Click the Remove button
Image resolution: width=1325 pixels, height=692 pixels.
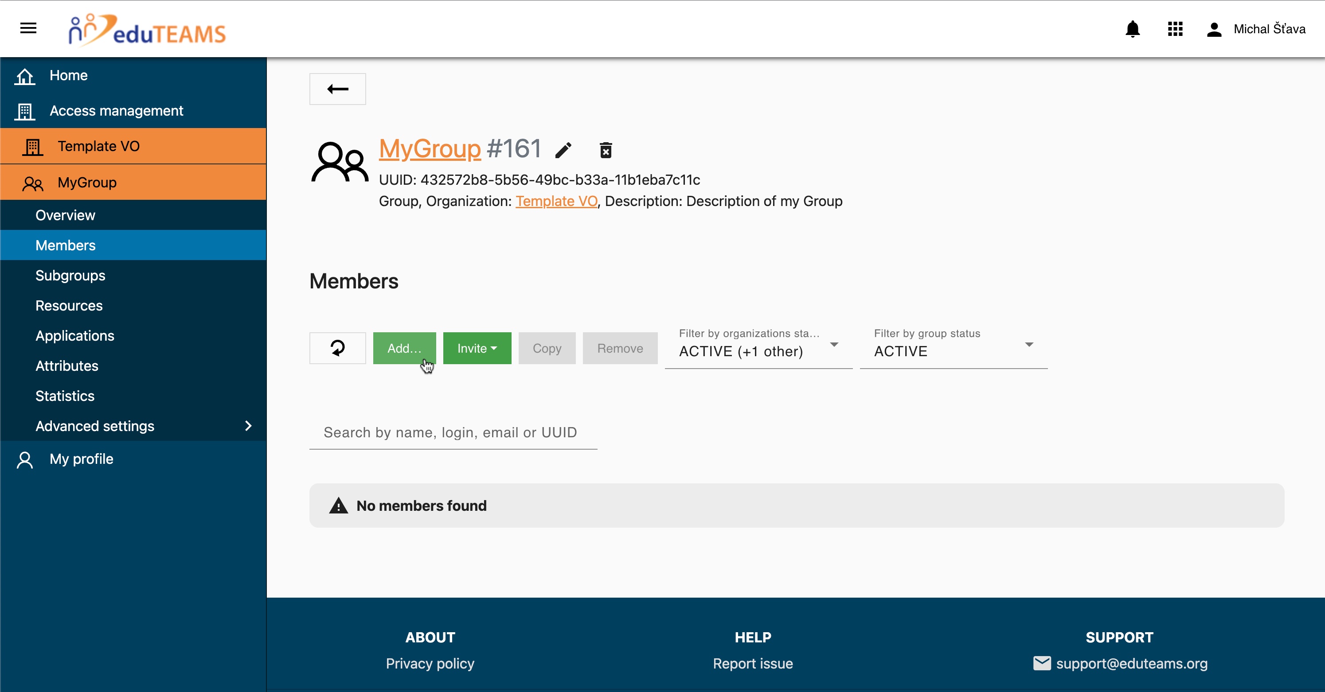[620, 348]
